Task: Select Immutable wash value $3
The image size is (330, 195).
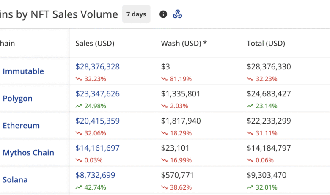Action: tap(165, 67)
